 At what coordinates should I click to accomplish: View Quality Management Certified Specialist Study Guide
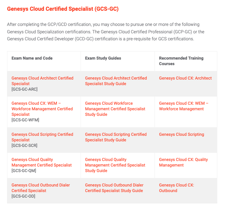[115, 165]
